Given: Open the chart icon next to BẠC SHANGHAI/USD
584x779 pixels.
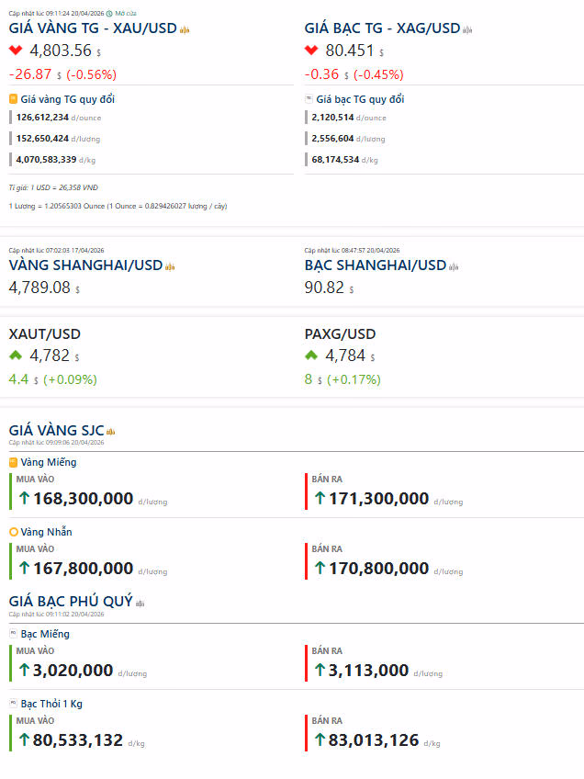Looking at the screenshot, I should (x=454, y=266).
